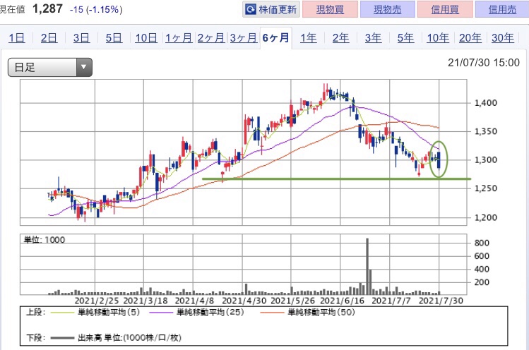Screen dimensions: 529x350
Task: Switch to the 1年 period tab
Action: [308, 38]
